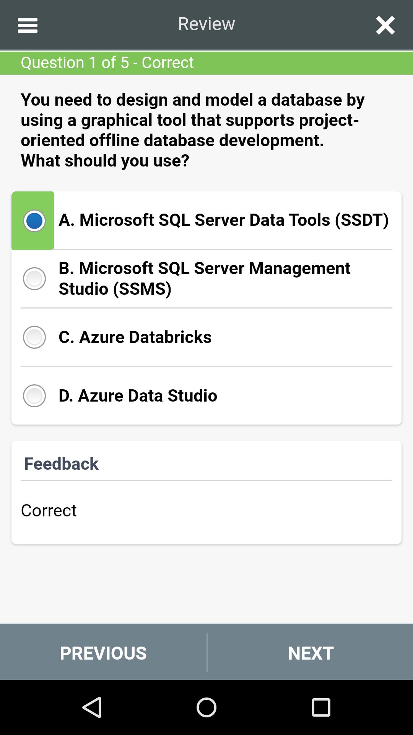Close the review with X icon
The image size is (413, 735).
385,25
